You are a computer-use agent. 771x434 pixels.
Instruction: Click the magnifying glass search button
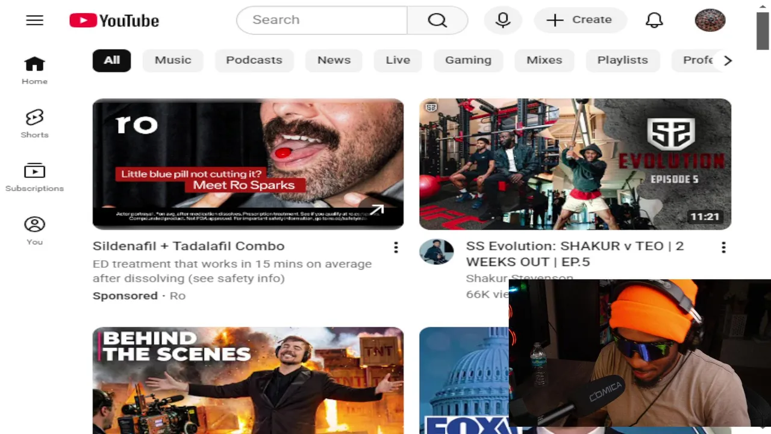437,20
